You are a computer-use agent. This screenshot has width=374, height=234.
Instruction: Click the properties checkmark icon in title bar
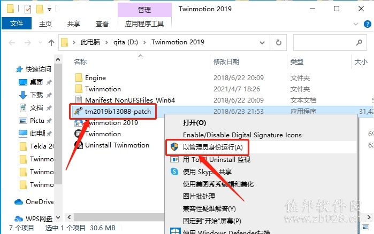point(28,9)
